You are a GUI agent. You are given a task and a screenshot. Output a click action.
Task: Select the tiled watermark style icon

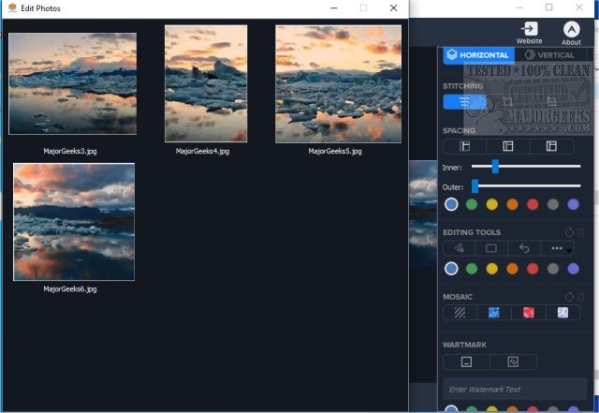point(513,361)
